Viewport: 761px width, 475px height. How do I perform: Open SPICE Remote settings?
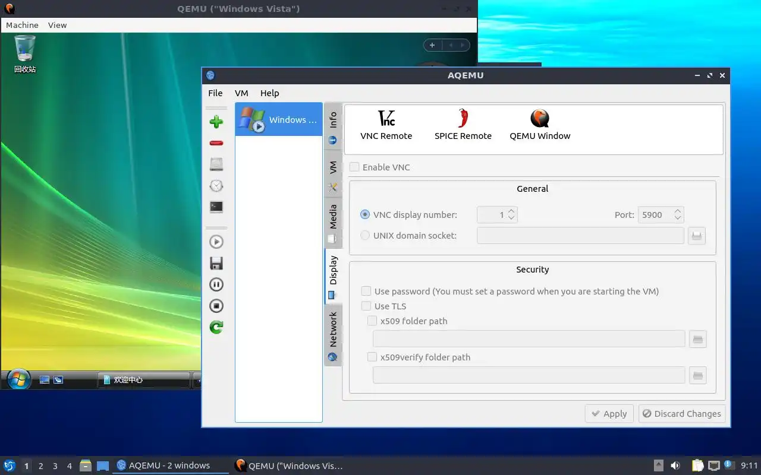click(463, 125)
